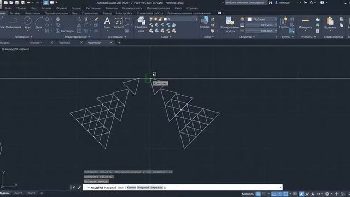Toggle the drawing grid display in status bar
The width and height of the screenshot is (350, 197).
click(x=258, y=194)
